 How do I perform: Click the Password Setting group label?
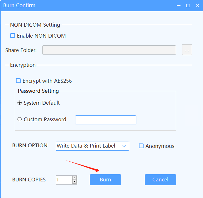[38, 91]
